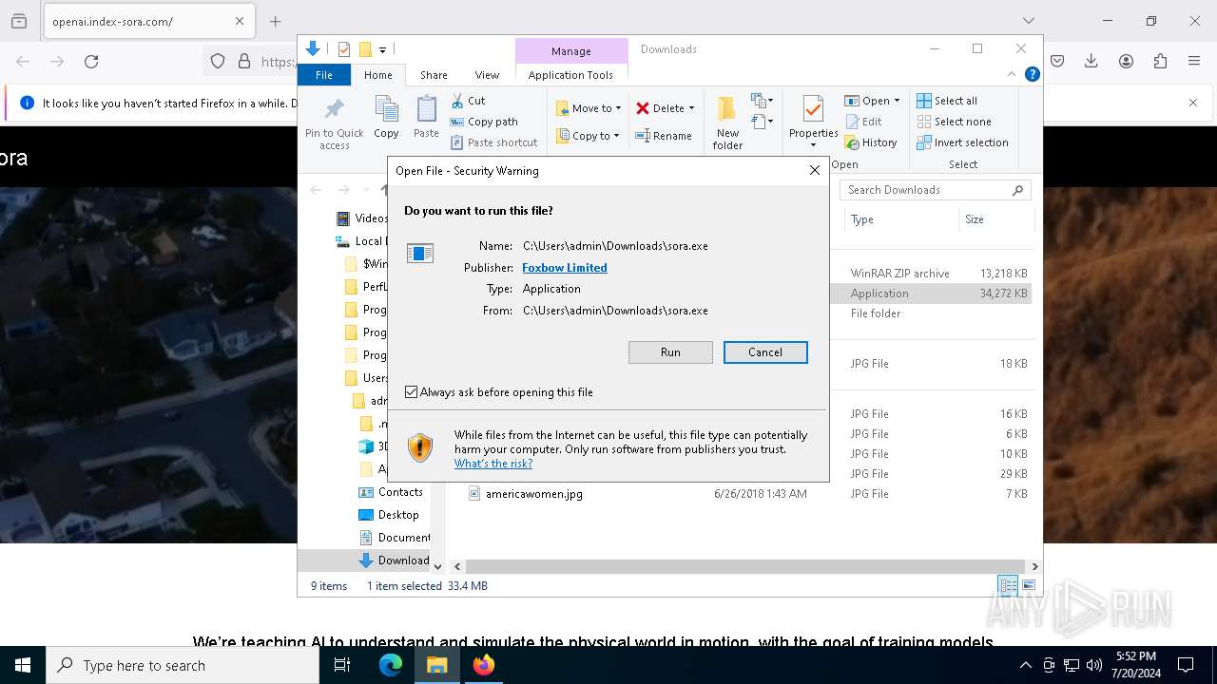Switch to the Share ribbon tab
The image size is (1217, 684).
434,75
